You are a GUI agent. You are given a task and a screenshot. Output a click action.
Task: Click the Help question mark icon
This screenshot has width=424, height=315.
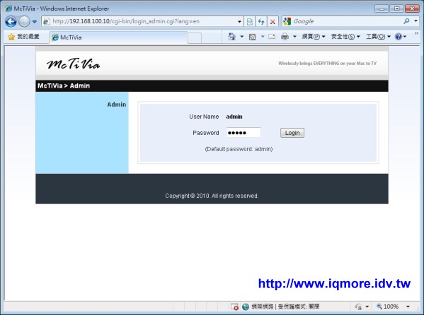(x=399, y=37)
